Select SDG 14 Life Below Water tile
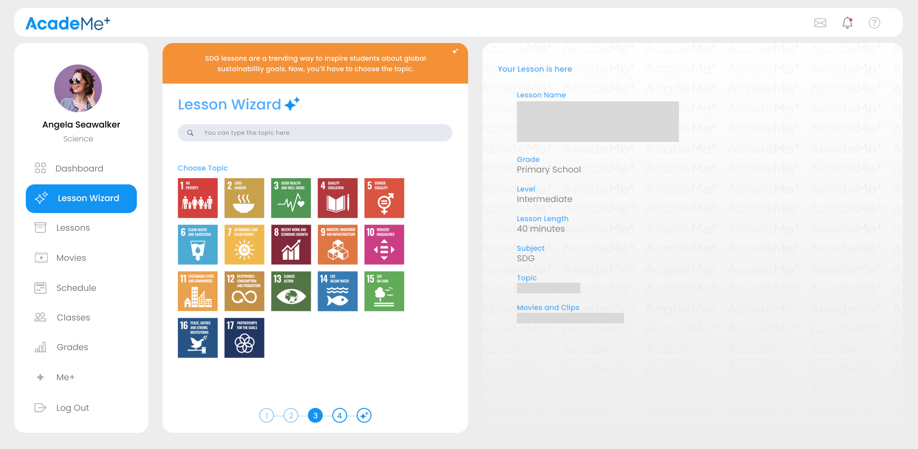 (338, 291)
